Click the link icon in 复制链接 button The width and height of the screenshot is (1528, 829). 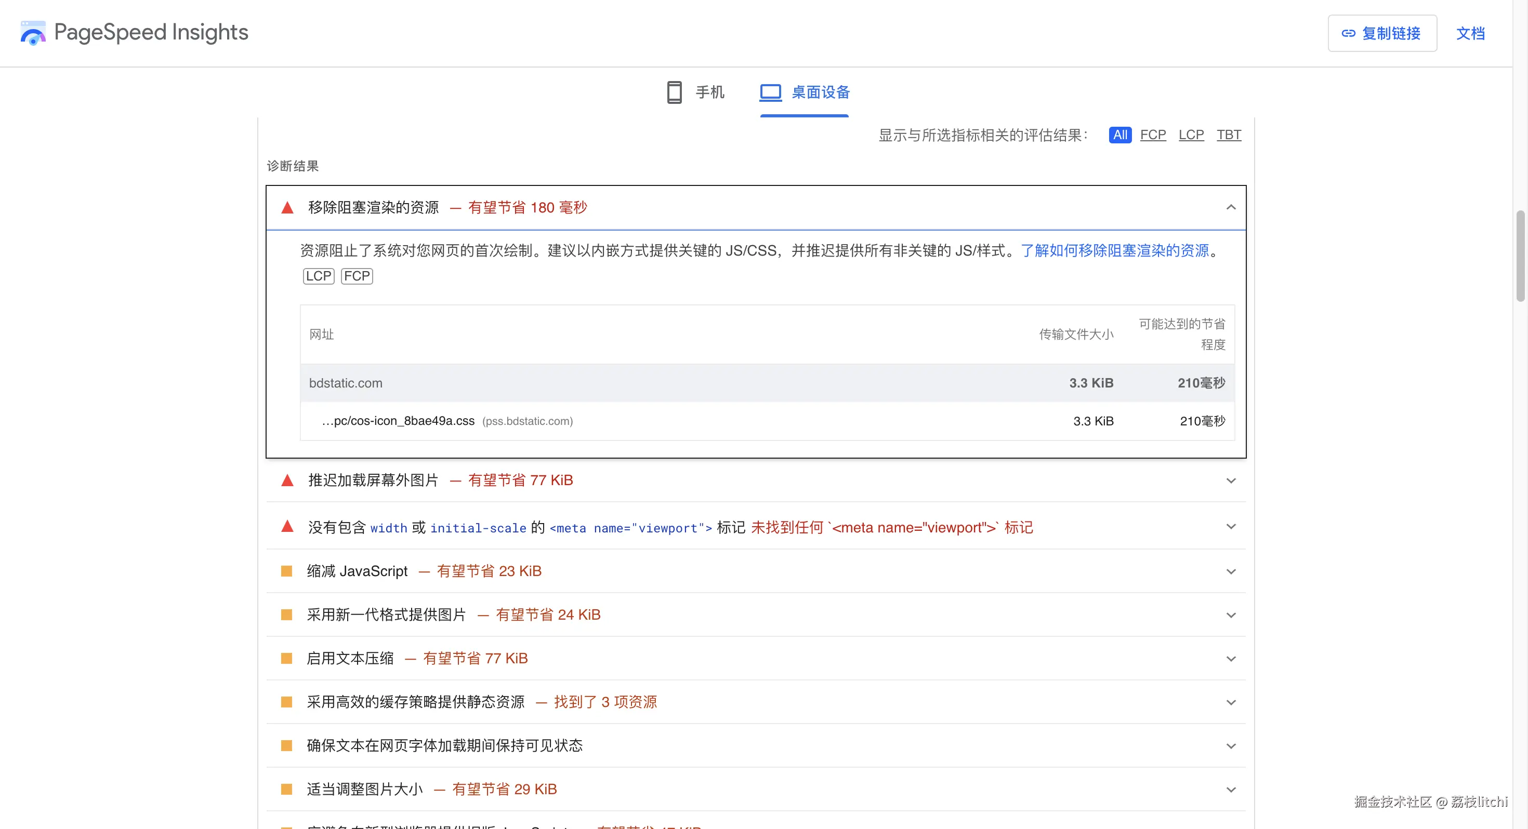(1348, 34)
